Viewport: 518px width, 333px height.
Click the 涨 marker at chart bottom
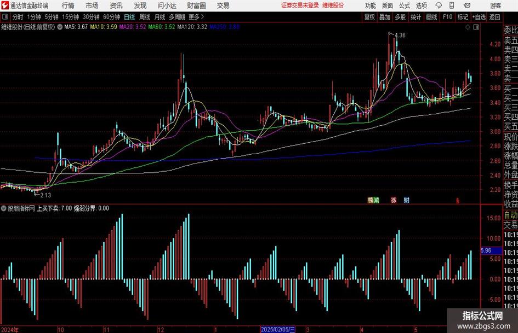pos(394,200)
